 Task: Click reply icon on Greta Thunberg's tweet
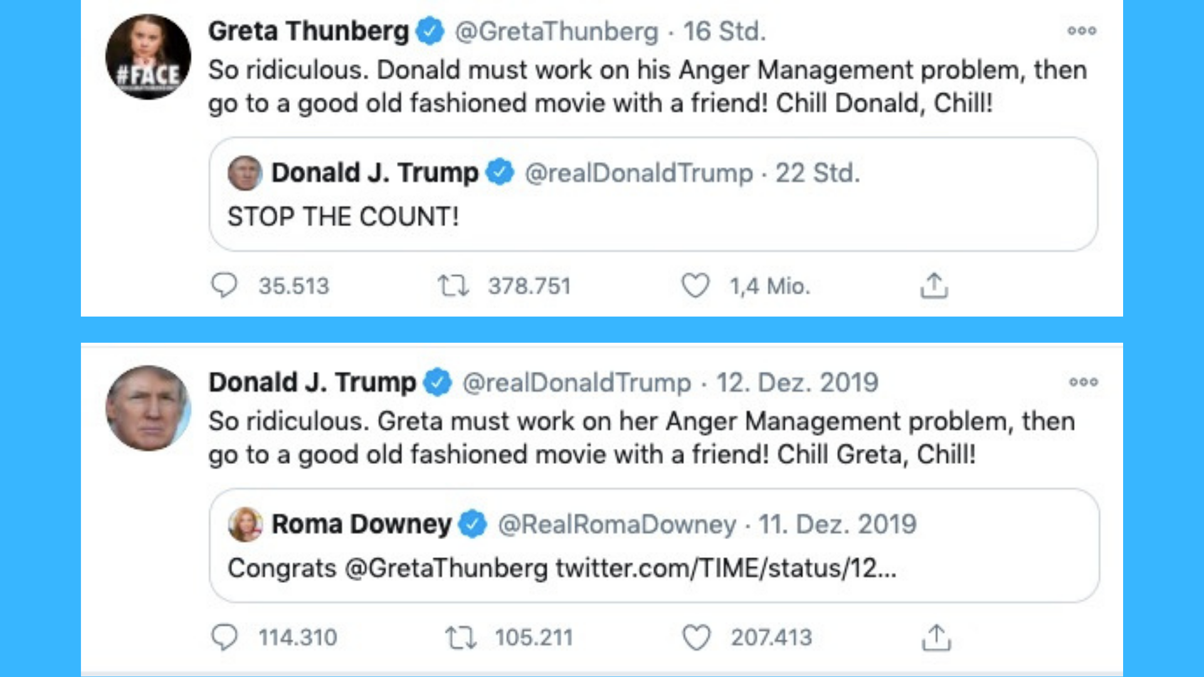224,285
